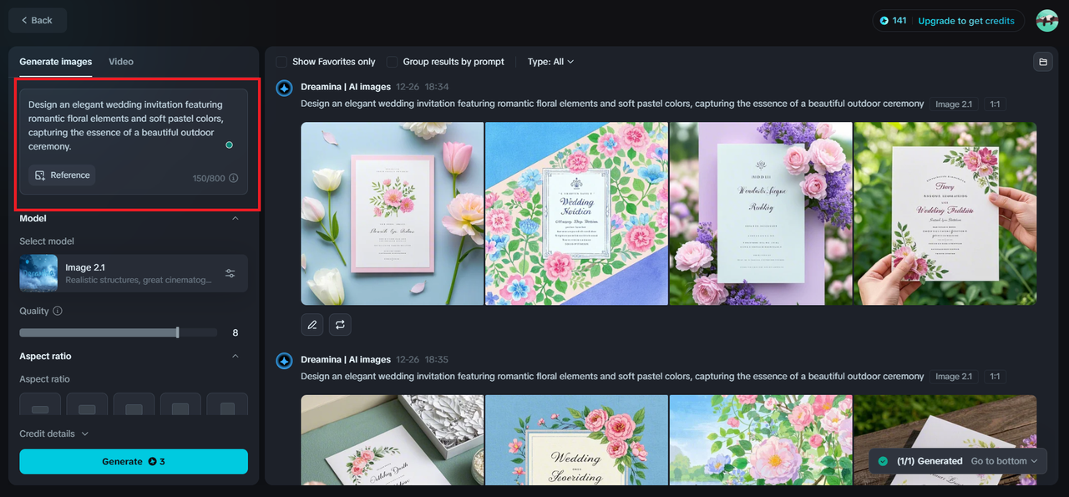Viewport: 1069px width, 497px height.
Task: Click 1:1 tag on 18:35 generation
Action: (995, 377)
